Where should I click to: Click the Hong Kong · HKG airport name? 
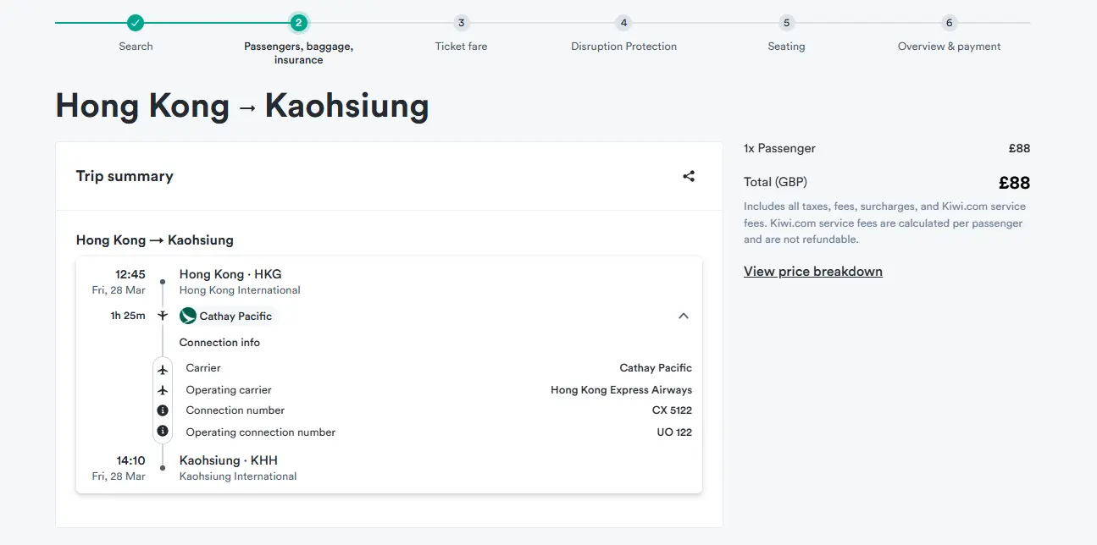pyautogui.click(x=230, y=274)
